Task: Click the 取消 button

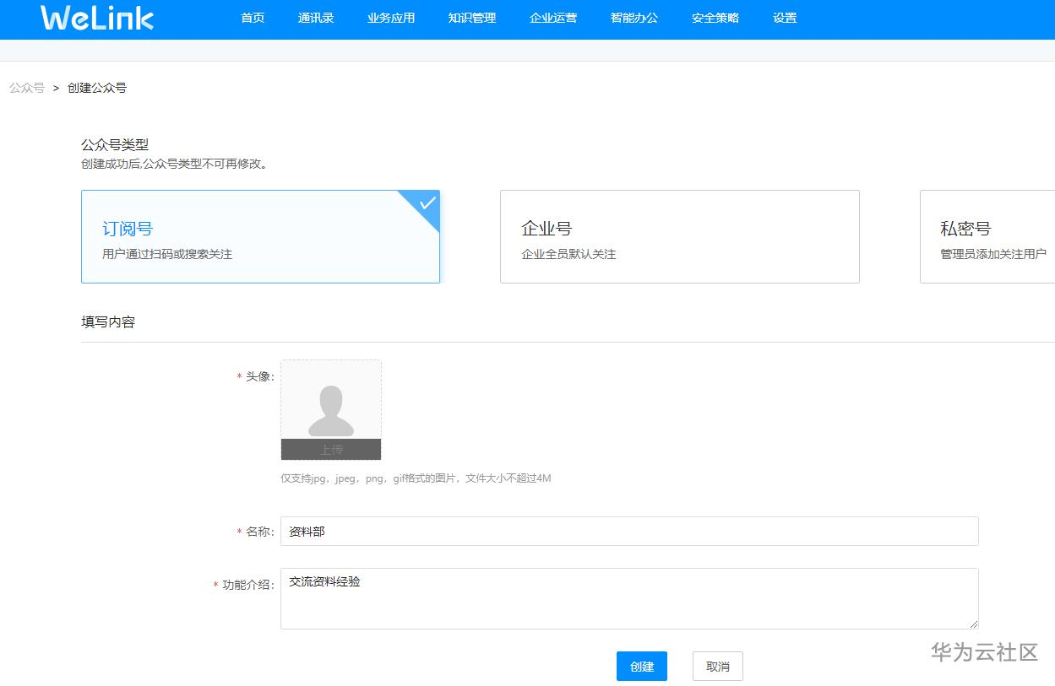Action: (x=718, y=666)
